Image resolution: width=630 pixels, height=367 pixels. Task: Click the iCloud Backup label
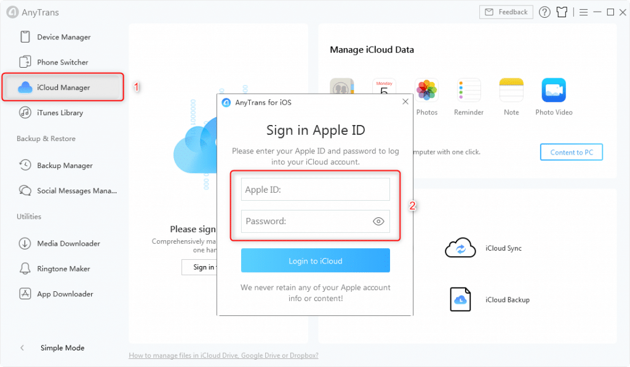[x=508, y=300]
